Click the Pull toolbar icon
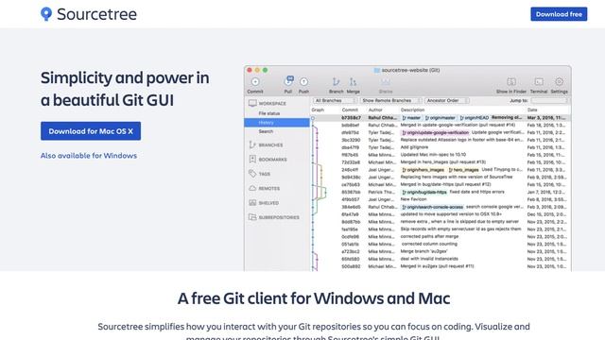Image resolution: width=605 pixels, height=340 pixels. [288, 81]
